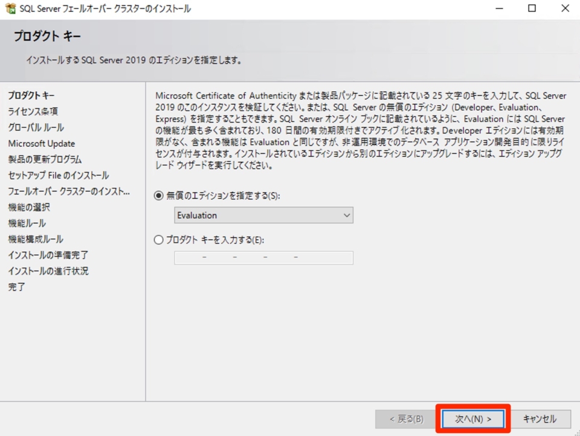Click the window resize grip corner
This screenshot has width=580, height=436.
pyautogui.click(x=576, y=432)
